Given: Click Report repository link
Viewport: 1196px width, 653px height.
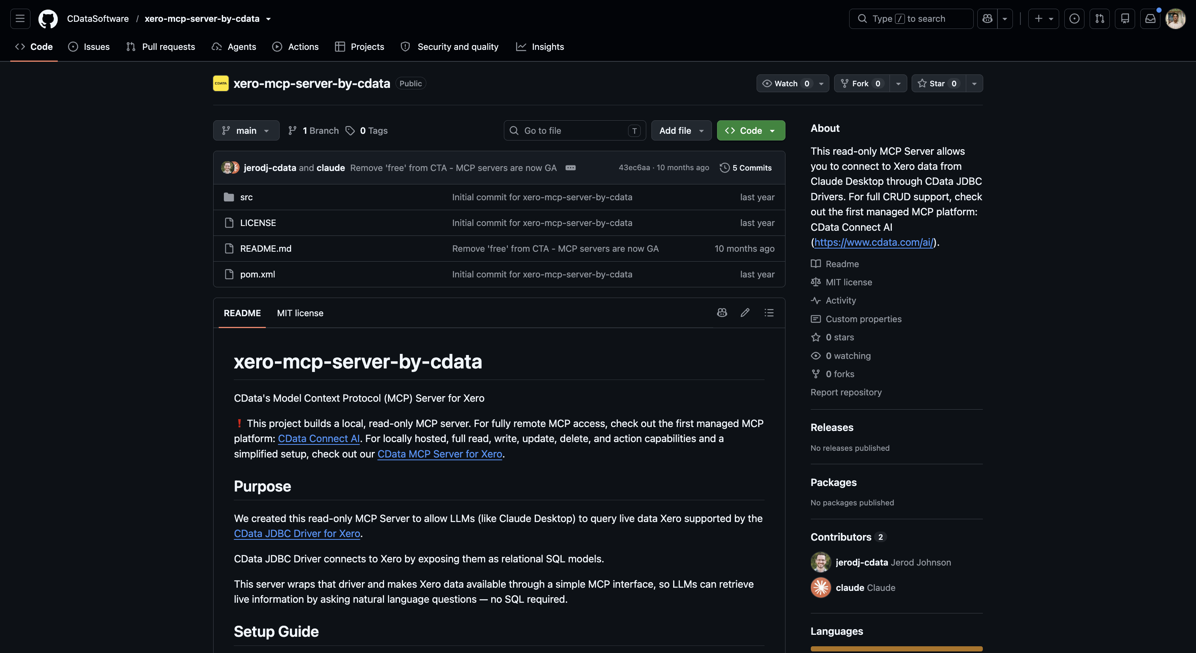Looking at the screenshot, I should point(846,392).
